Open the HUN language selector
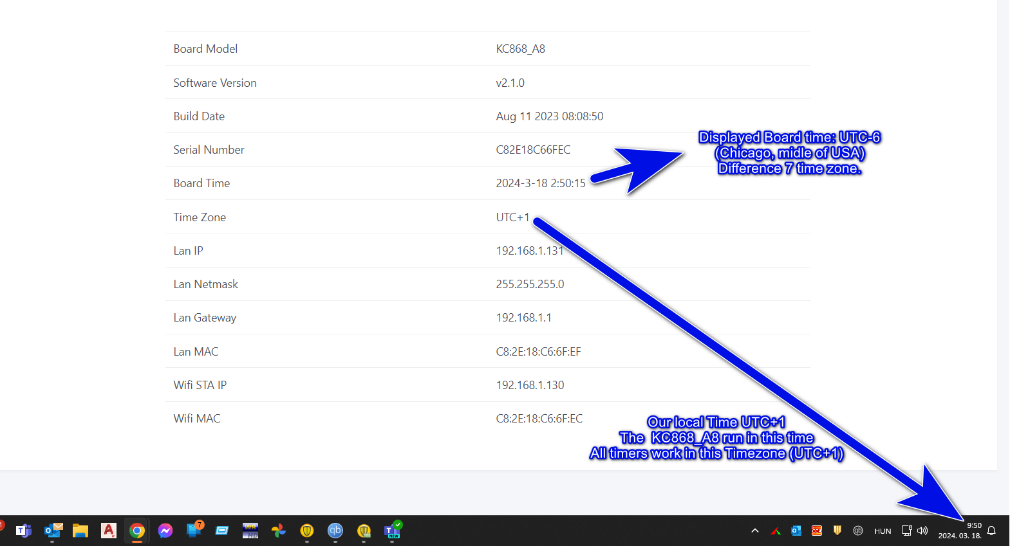 [883, 531]
